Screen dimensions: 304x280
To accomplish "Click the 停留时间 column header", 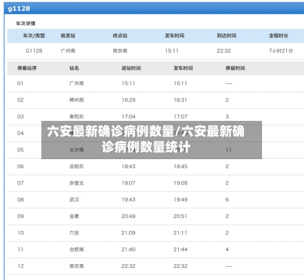I will pos(235,68).
